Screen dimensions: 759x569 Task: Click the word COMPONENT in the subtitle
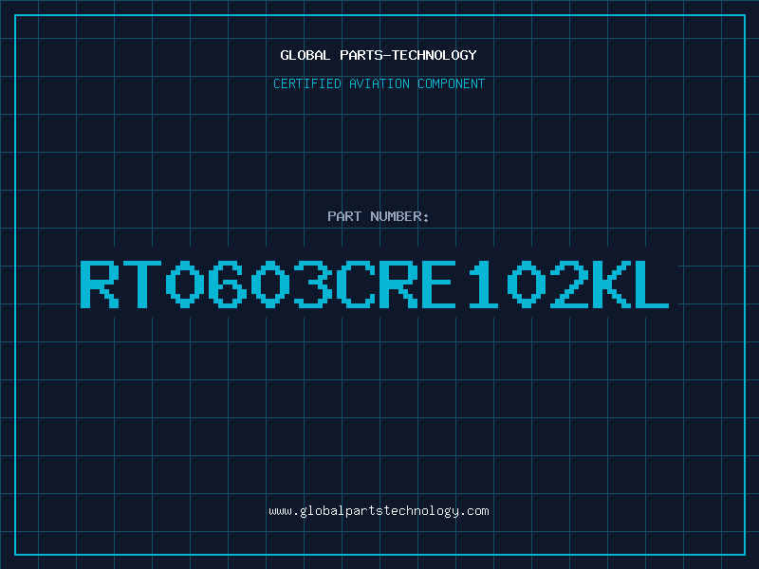click(451, 83)
